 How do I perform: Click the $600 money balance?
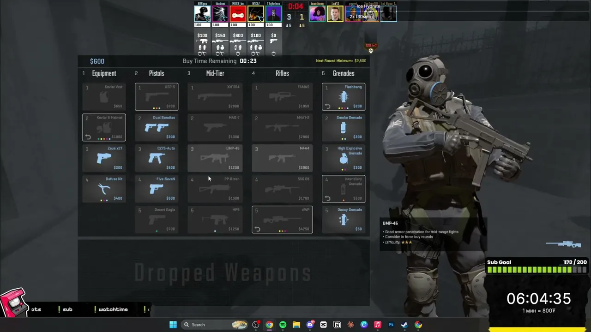tap(97, 61)
